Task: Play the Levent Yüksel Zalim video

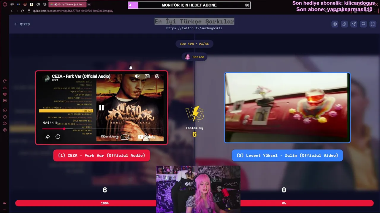Action: click(287, 108)
